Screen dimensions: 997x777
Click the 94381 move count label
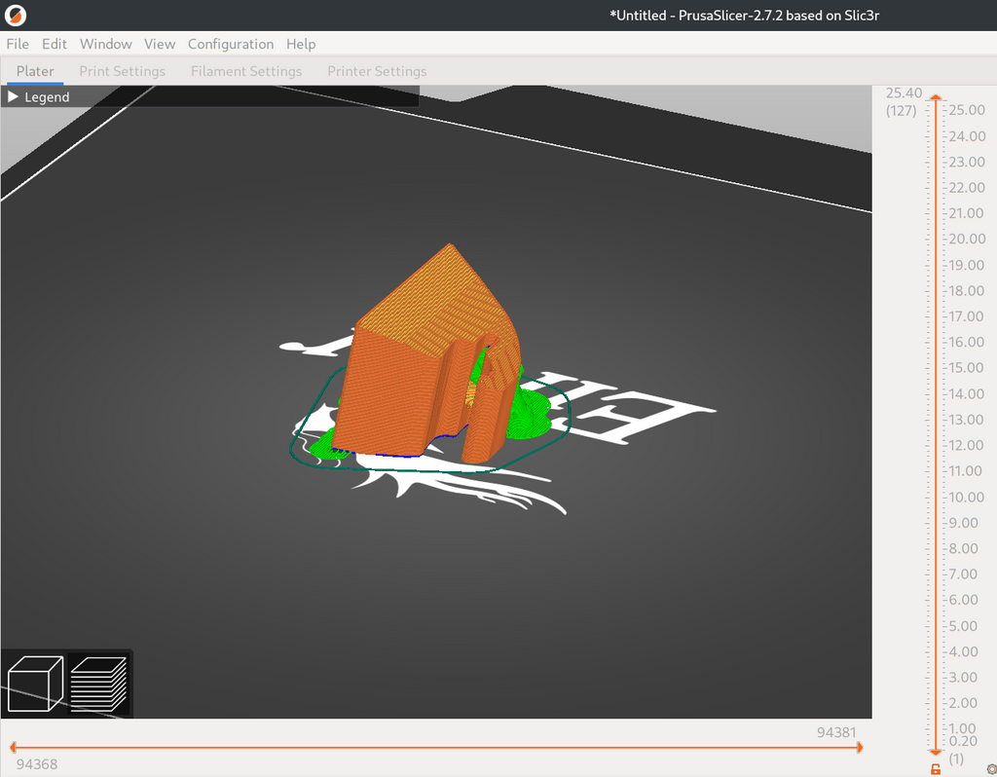coord(836,732)
